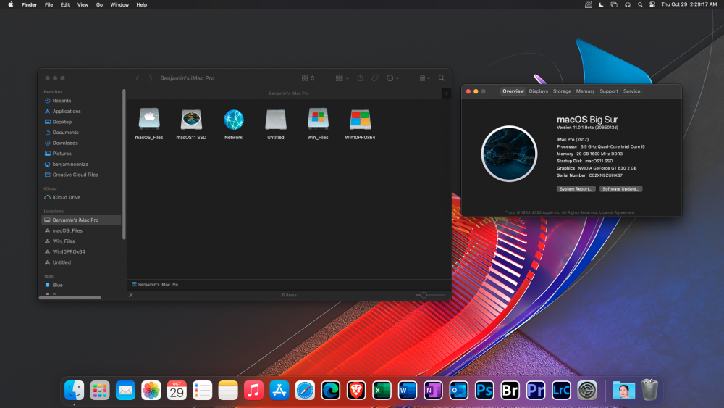This screenshot has height=408, width=724.
Task: Click Benjamin's iMac Pro in path bar
Action: pyautogui.click(x=155, y=285)
